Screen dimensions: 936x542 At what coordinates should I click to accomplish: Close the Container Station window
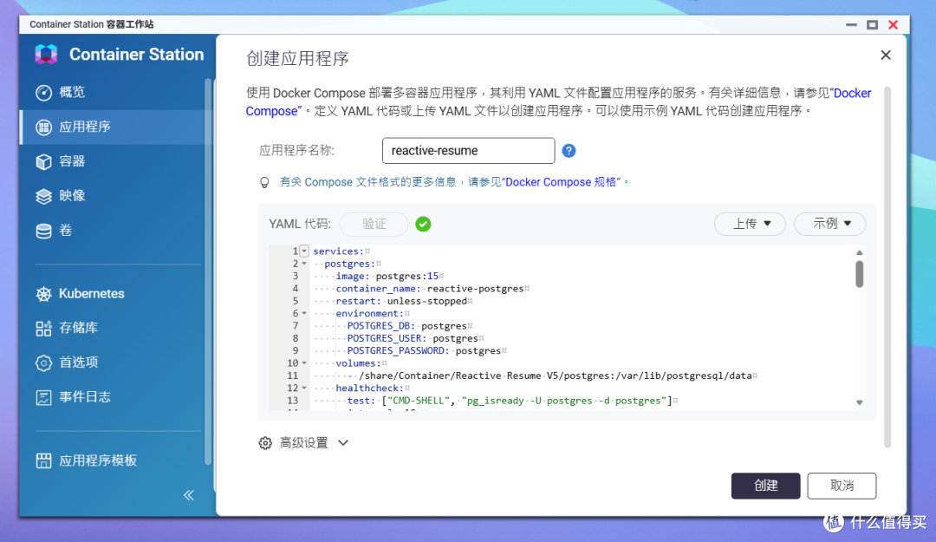893,24
